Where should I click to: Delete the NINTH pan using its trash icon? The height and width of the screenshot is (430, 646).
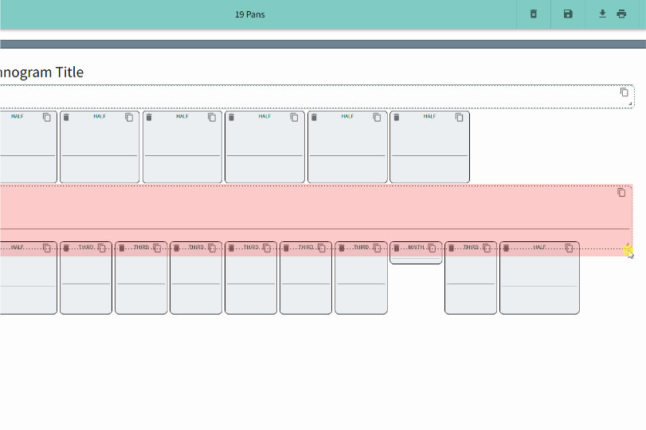(x=396, y=248)
